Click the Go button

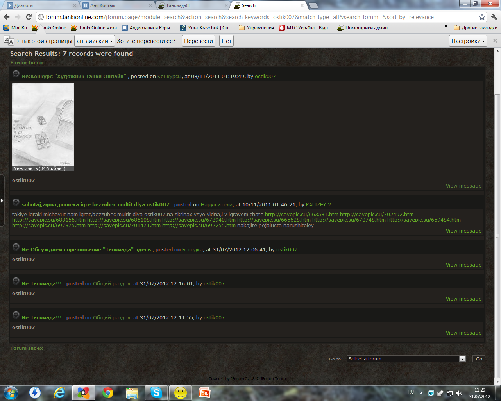click(479, 359)
